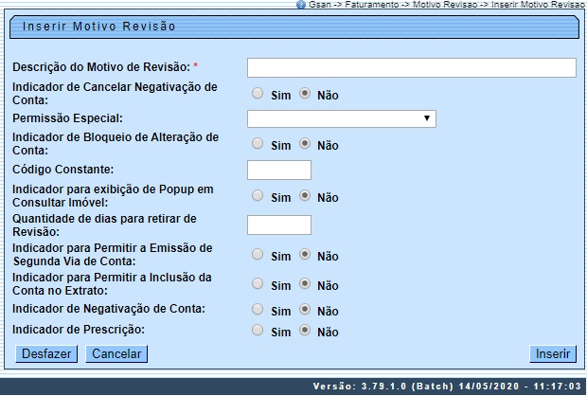The image size is (587, 396).
Task: Click the Desfazer button
Action: 46,354
